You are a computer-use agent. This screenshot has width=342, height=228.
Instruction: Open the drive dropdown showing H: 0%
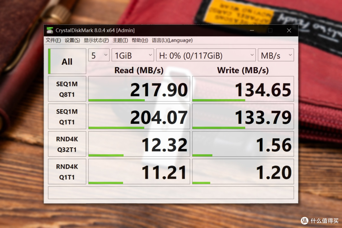point(206,55)
